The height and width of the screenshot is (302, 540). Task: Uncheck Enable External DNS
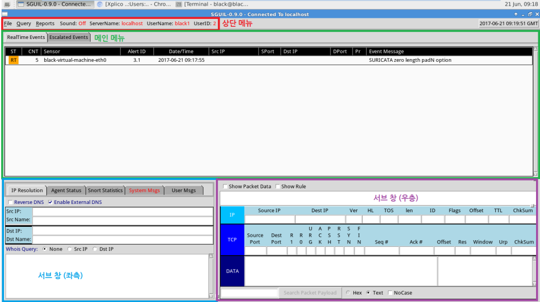click(x=51, y=202)
